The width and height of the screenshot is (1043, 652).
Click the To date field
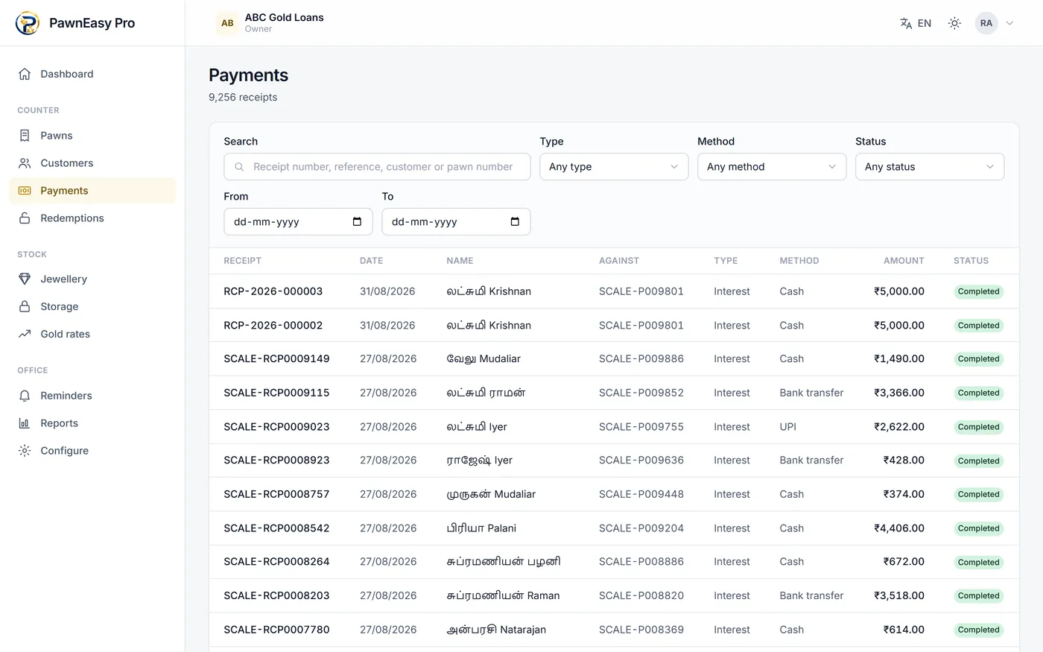(456, 222)
